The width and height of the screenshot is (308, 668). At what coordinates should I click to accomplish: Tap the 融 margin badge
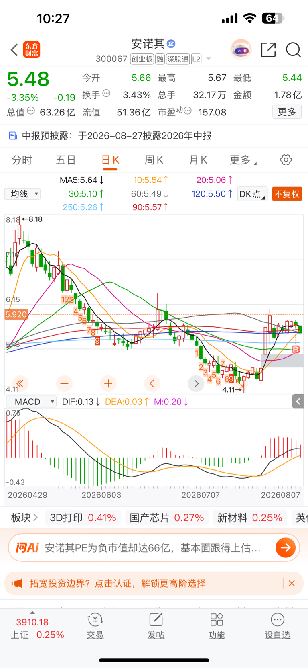point(160,59)
